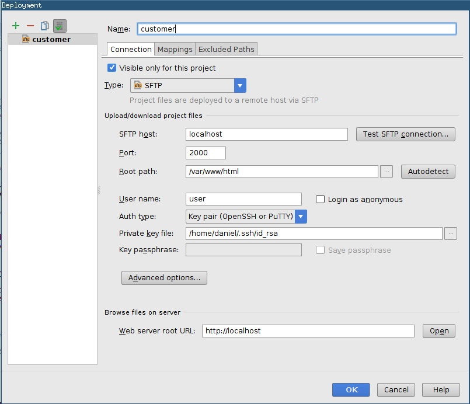
Task: Check the Save passphrase option
Action: tap(320, 249)
